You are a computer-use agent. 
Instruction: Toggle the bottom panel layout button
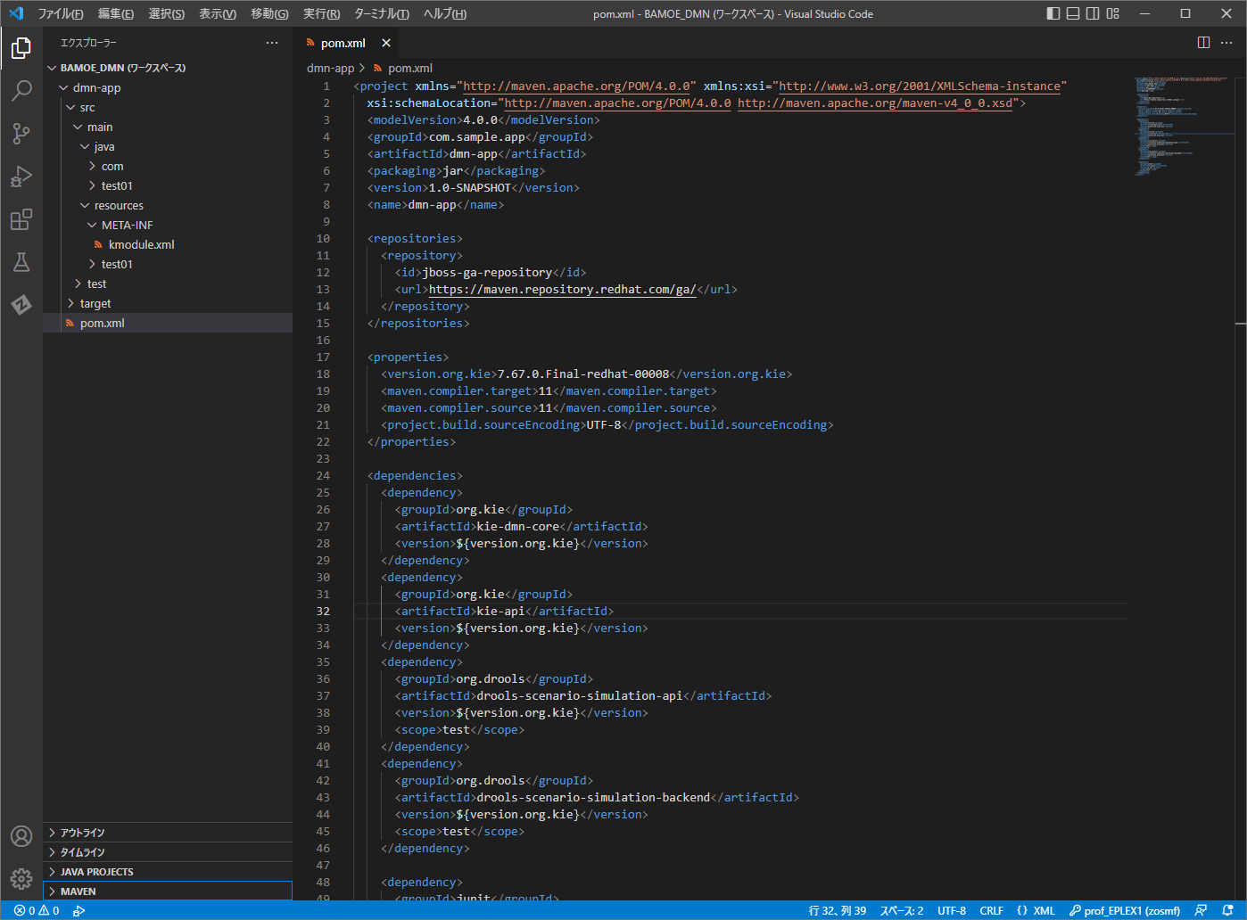pos(1073,13)
